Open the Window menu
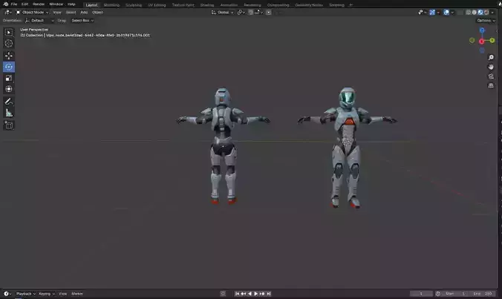Viewport: 502px width, 299px height. tap(56, 4)
